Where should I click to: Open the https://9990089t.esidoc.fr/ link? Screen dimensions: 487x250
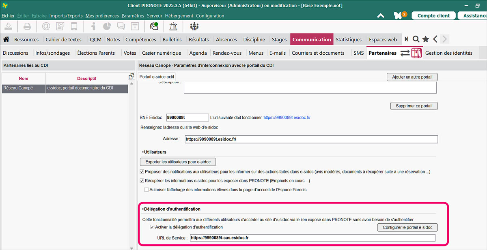(x=287, y=118)
